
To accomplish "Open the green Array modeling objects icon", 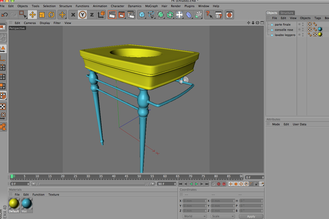I will pos(170,15).
